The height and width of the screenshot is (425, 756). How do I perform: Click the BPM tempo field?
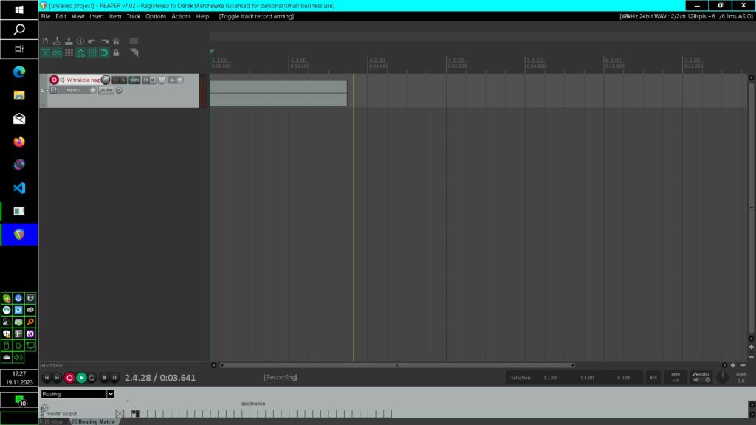(x=675, y=377)
